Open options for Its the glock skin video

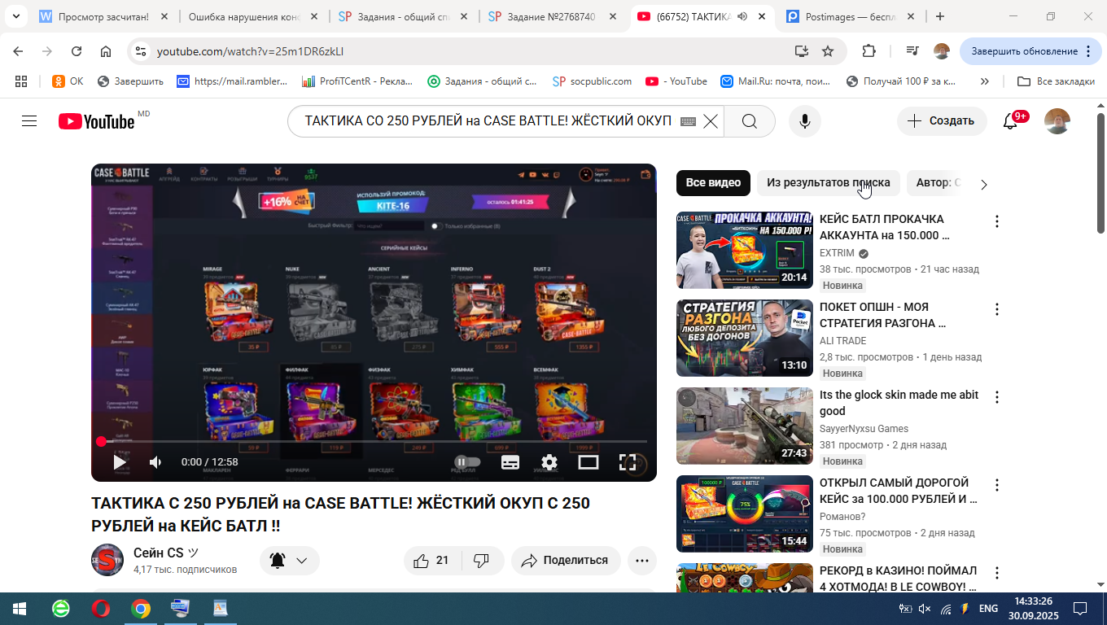point(996,397)
